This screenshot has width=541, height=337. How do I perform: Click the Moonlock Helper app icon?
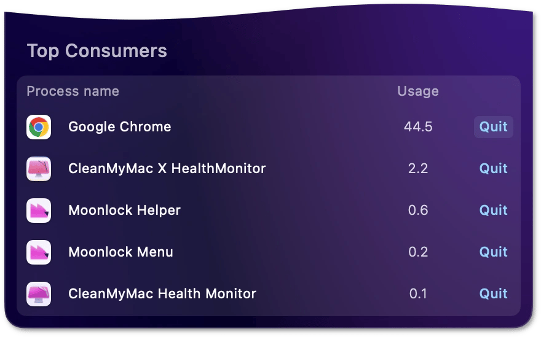(39, 211)
